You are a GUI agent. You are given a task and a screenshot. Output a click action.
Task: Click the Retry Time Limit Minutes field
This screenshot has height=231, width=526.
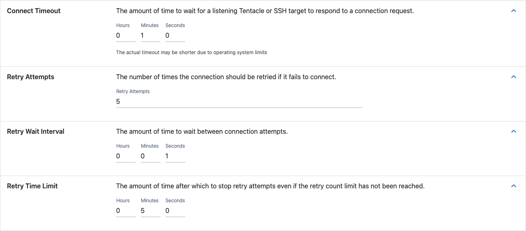[x=151, y=211]
